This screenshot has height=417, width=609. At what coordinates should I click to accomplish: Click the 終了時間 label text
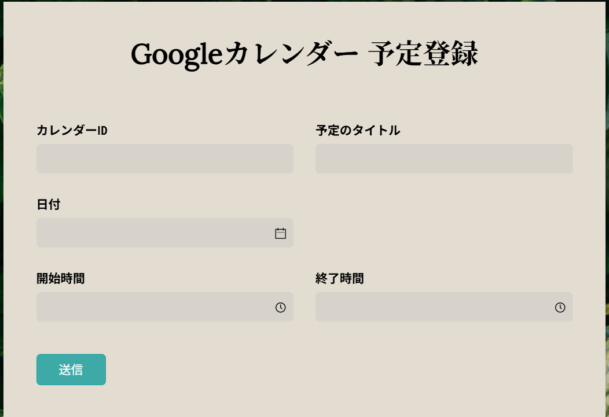click(x=339, y=279)
